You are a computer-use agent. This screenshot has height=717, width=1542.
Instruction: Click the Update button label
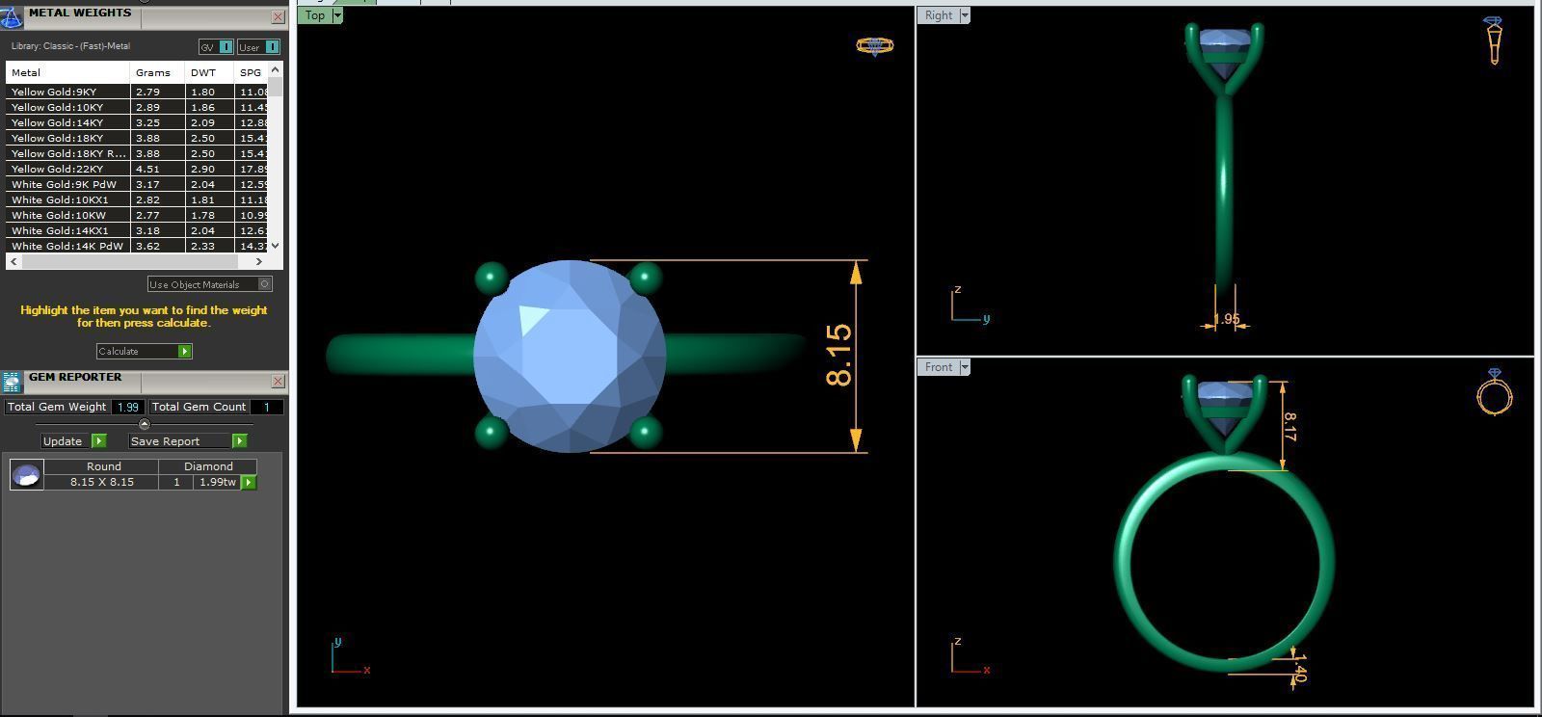pyautogui.click(x=63, y=440)
